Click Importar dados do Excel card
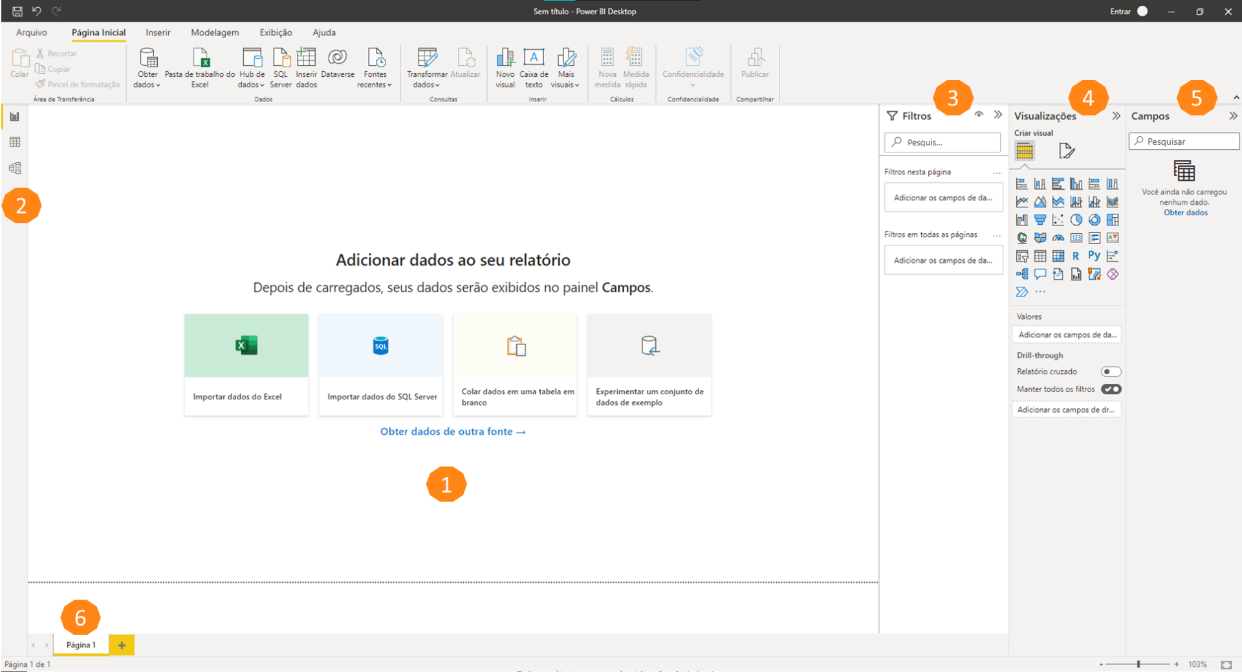The height and width of the screenshot is (672, 1242). click(x=246, y=364)
